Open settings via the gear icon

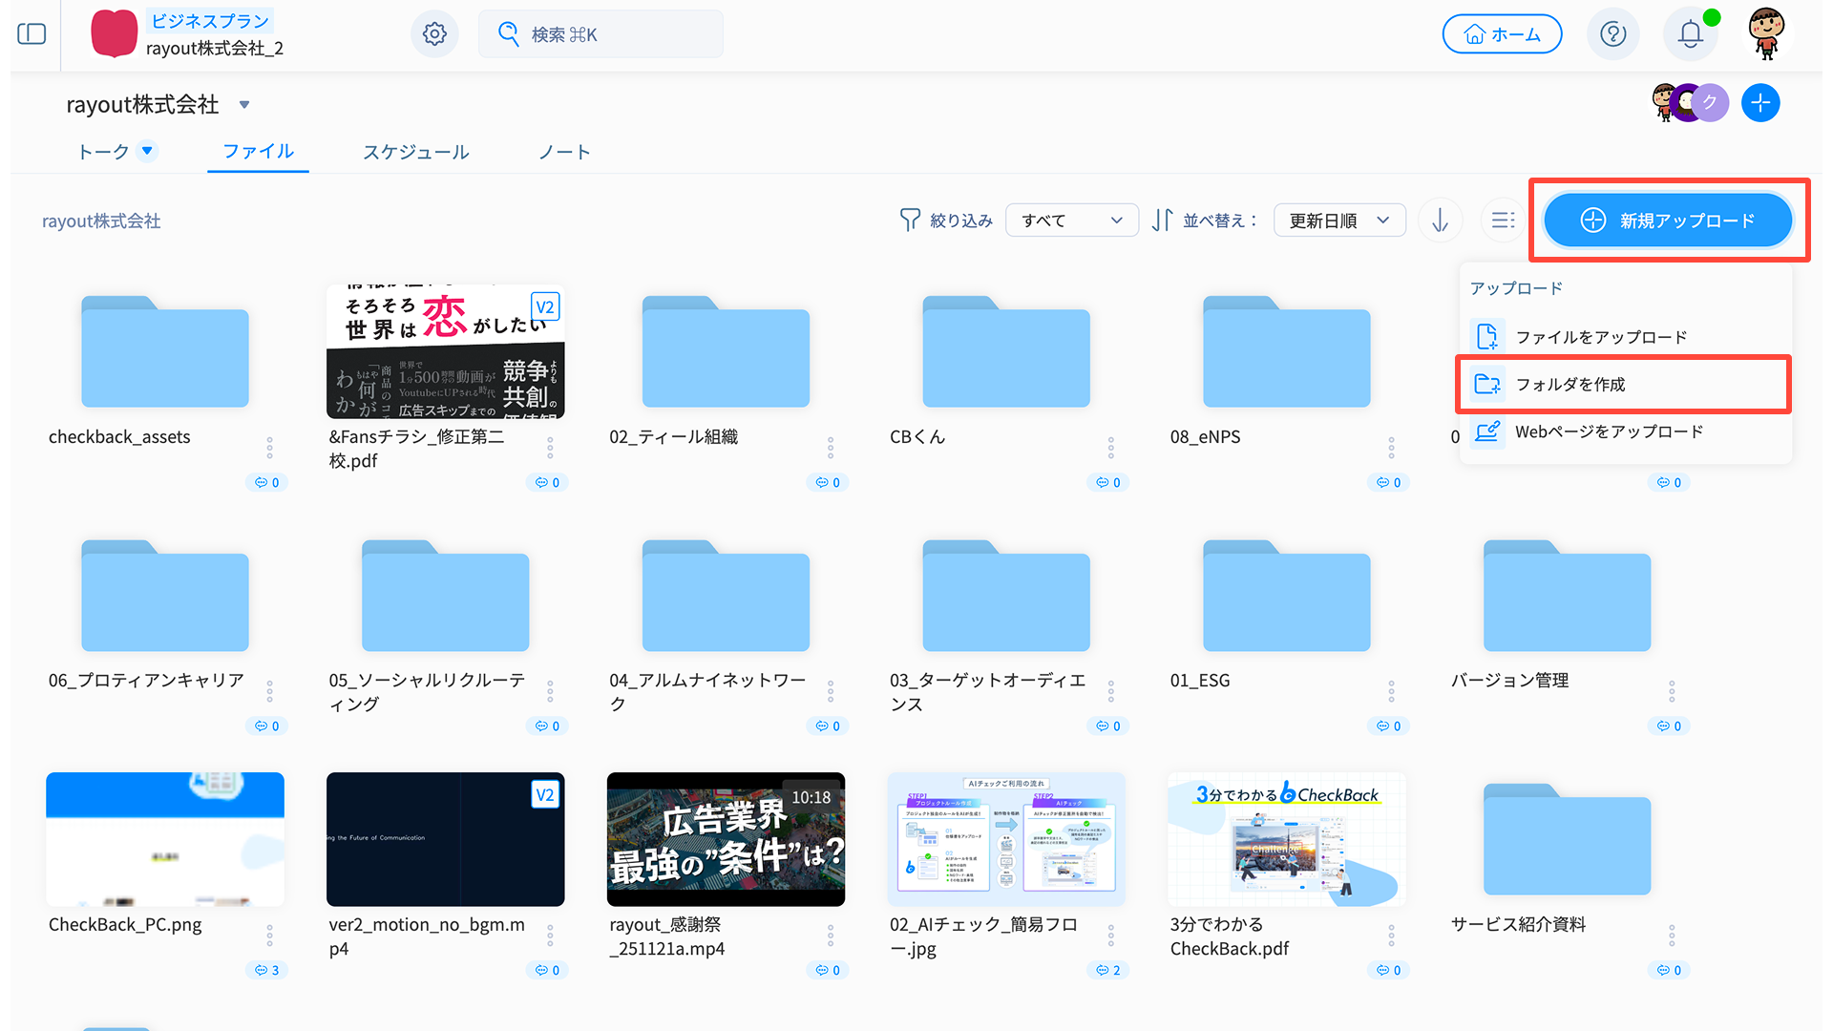click(x=434, y=34)
